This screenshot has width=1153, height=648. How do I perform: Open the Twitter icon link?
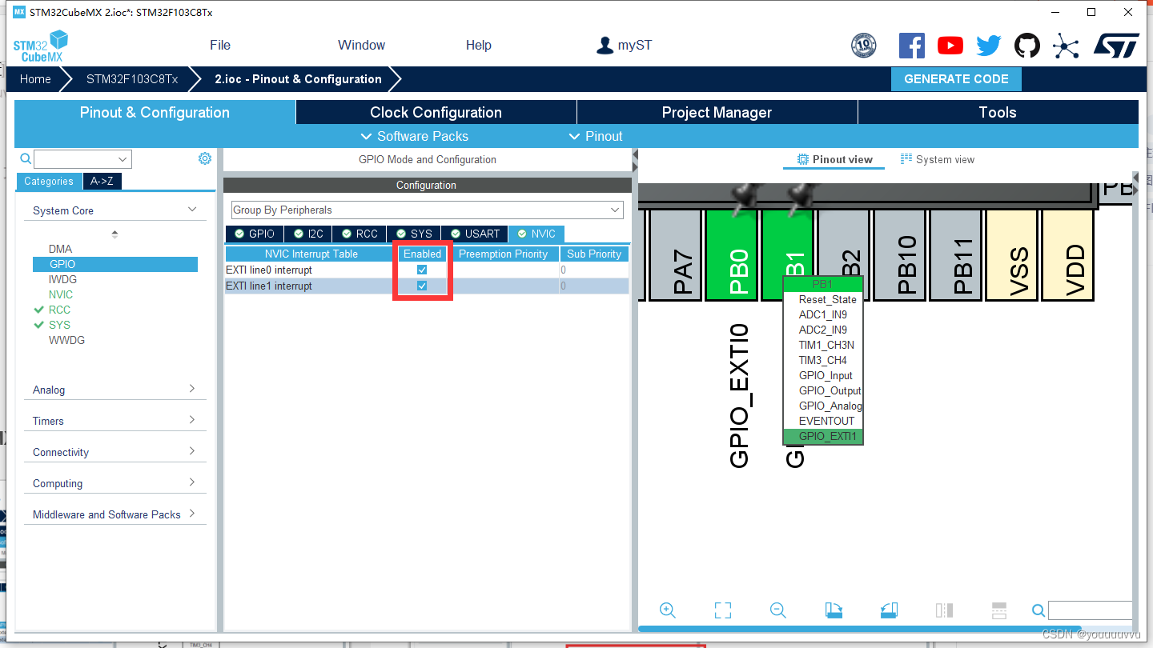989,46
